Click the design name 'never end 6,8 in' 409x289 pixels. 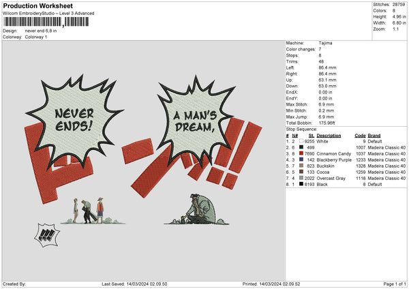[x=41, y=31]
